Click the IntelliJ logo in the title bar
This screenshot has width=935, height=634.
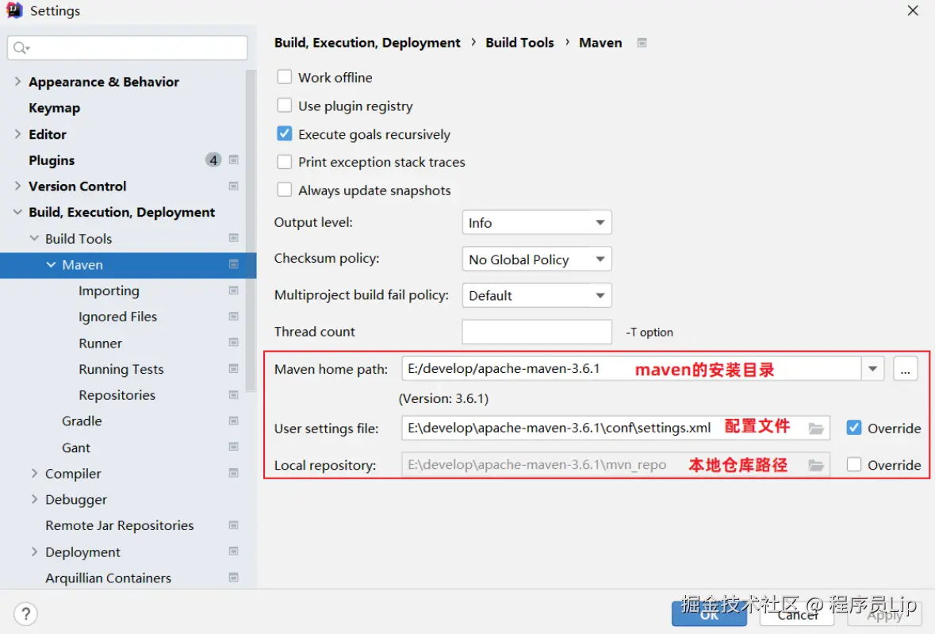click(x=14, y=10)
